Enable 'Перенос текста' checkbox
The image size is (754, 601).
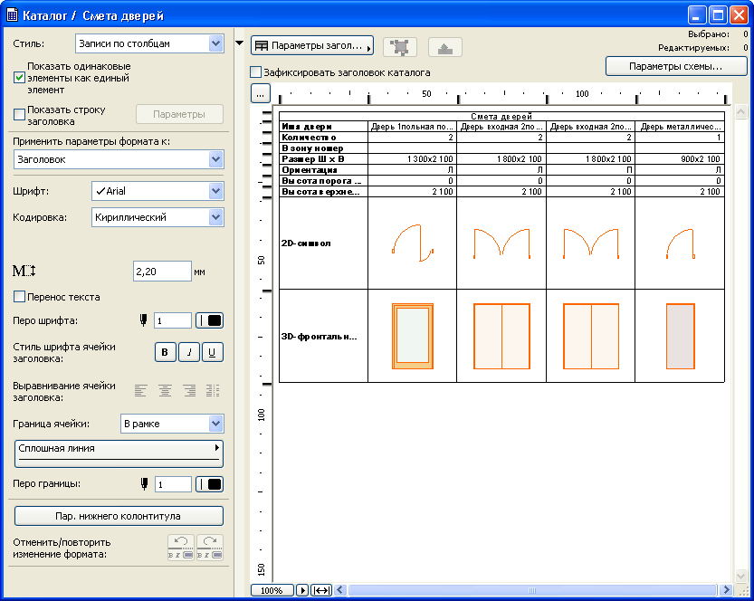tap(19, 297)
